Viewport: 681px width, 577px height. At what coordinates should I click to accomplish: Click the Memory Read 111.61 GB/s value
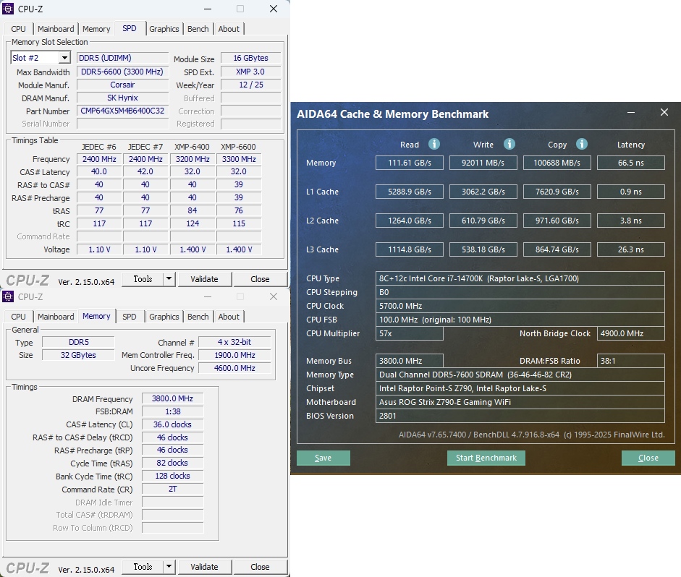point(410,163)
